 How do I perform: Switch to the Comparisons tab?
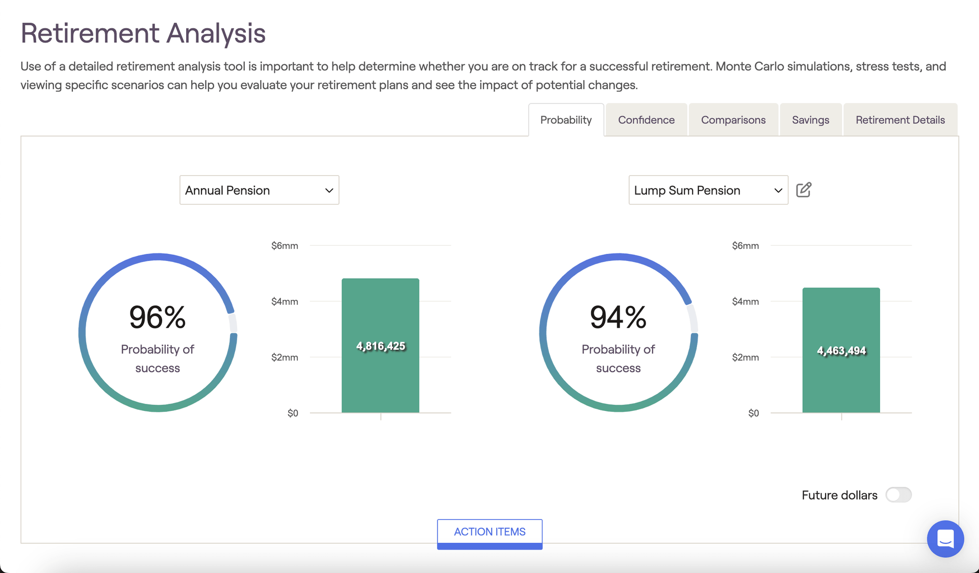(x=733, y=120)
